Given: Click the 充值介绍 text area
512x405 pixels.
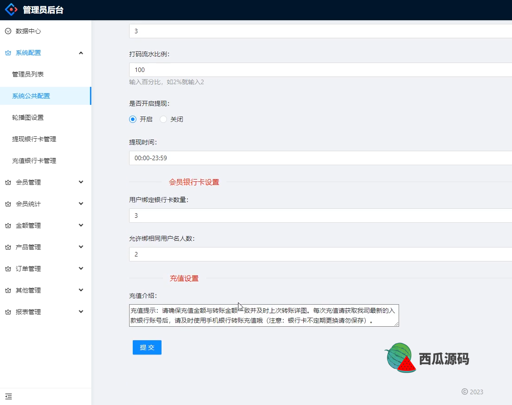Looking at the screenshot, I should click(264, 315).
